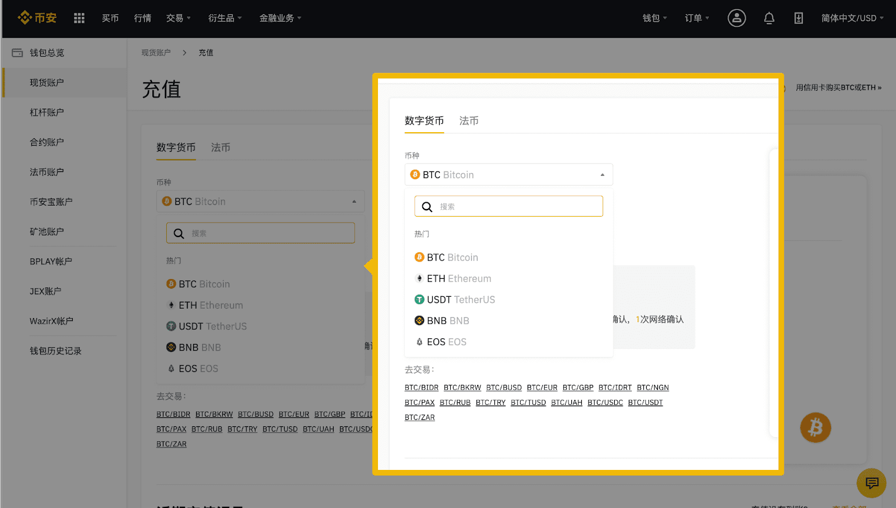Collapse the BTC Bitcoin coin selector on the underlying page
Image resolution: width=896 pixels, height=508 pixels.
tap(260, 201)
